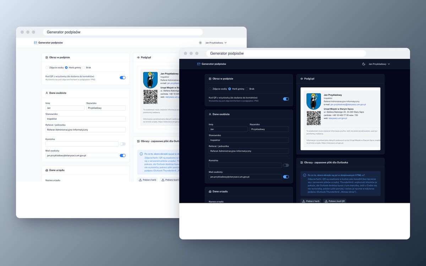Click the 'Mail osobisty' field in dark window
Image resolution: width=426 pixels, height=266 pixels.
[x=245, y=177]
